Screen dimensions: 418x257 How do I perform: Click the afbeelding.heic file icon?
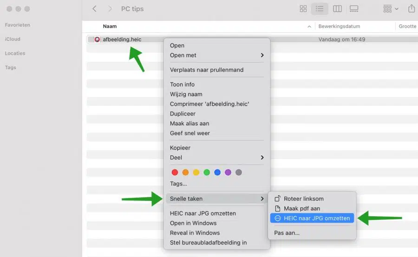(97, 39)
